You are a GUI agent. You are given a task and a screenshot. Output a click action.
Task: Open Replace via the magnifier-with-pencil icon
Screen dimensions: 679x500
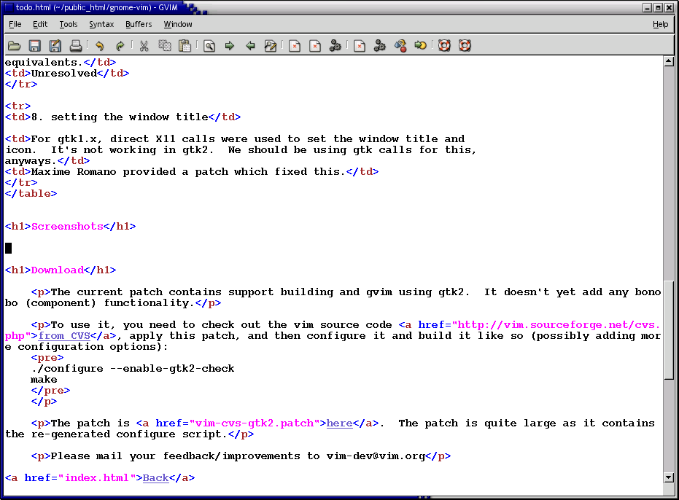[x=271, y=45]
